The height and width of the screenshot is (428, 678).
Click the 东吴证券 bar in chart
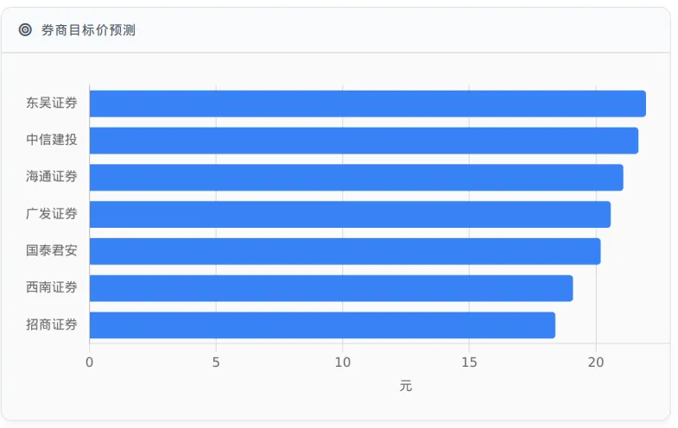[367, 104]
